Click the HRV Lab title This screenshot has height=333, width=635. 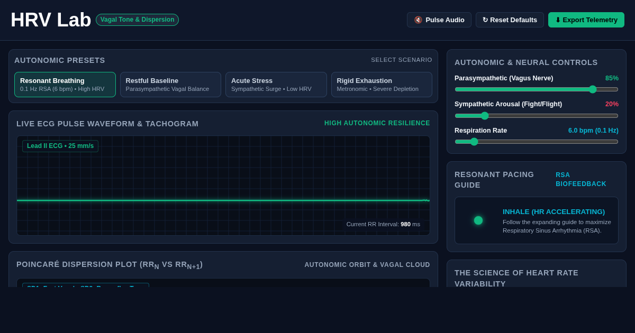pyautogui.click(x=51, y=20)
